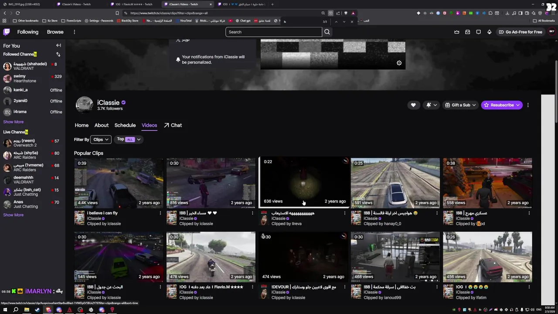
Task: Collapse the For You sidebar
Action: tap(58, 45)
